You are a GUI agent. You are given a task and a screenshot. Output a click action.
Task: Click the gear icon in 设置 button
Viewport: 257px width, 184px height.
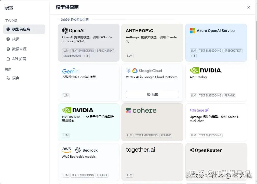click(x=149, y=94)
